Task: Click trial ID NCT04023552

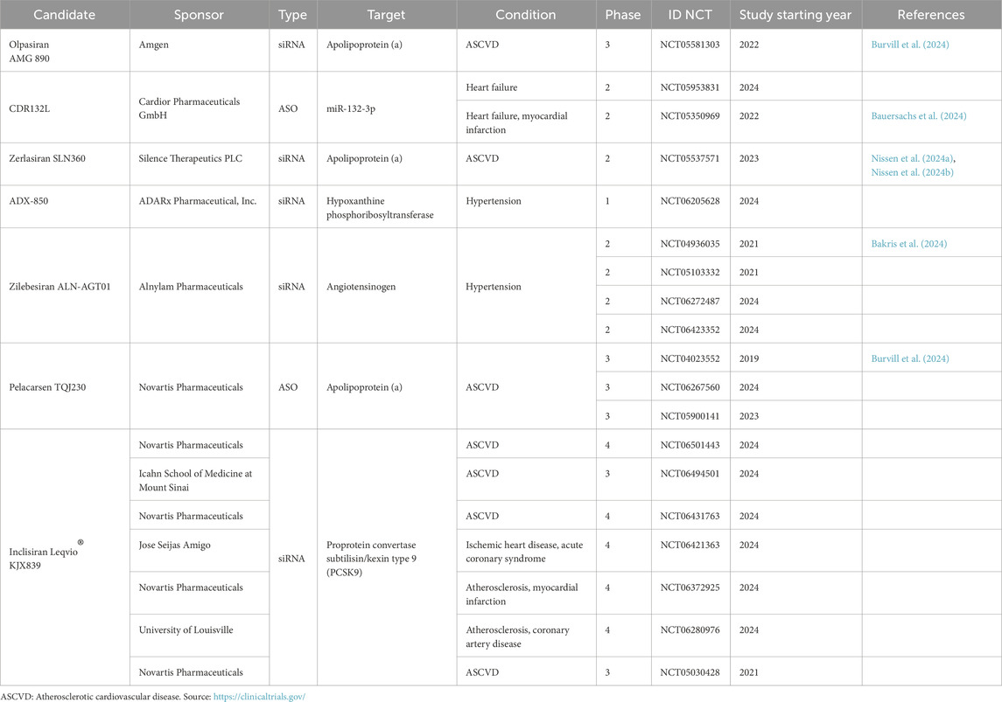Action: [690, 358]
